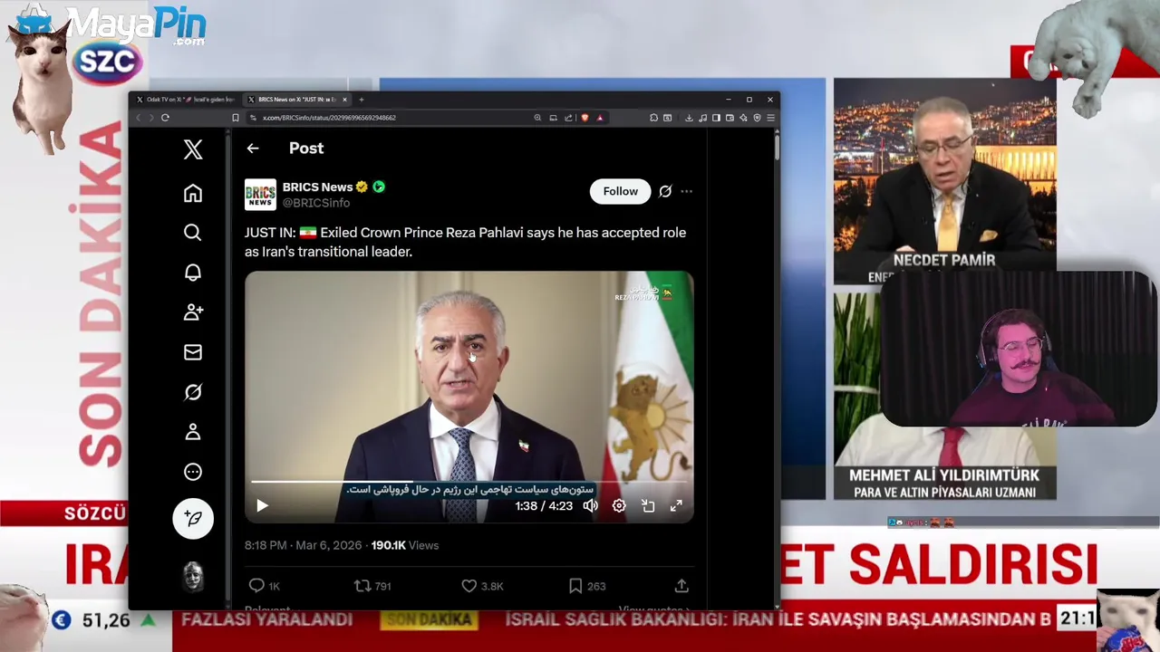Close the BRICS News browser tab
Screen dimensions: 1160x652
344,100
